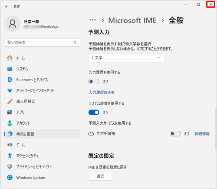This screenshot has width=217, height=189.
Task: Turn off システム辞書を使用する switch
Action: pyautogui.click(x=94, y=113)
